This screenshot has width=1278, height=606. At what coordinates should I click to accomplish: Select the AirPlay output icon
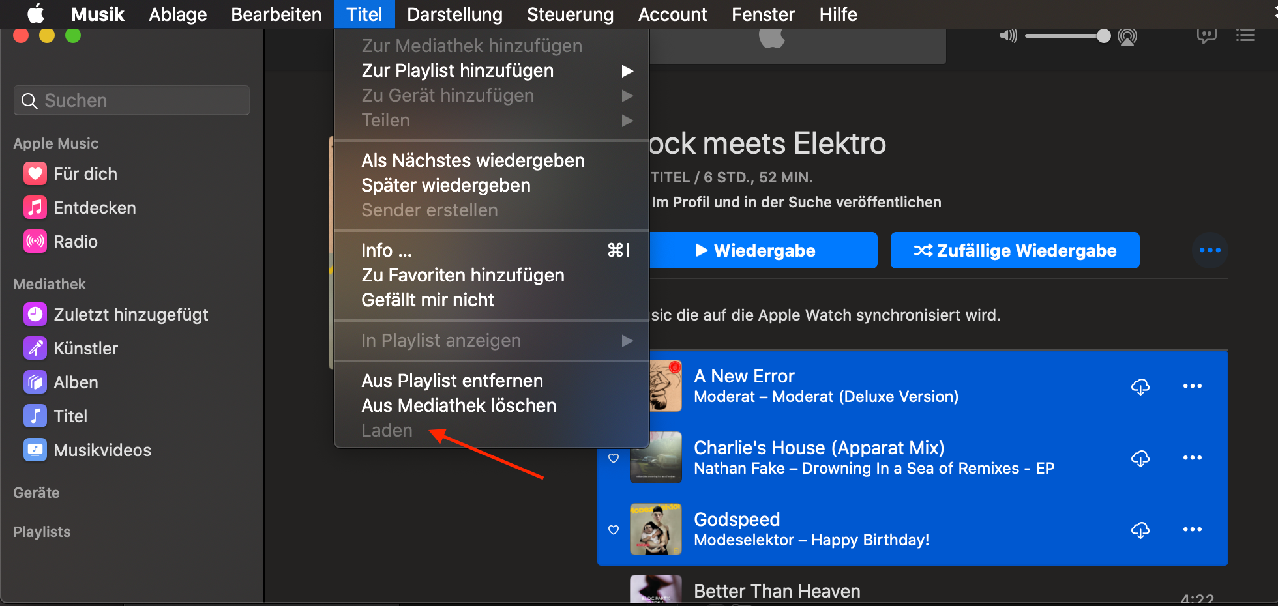point(1127,36)
